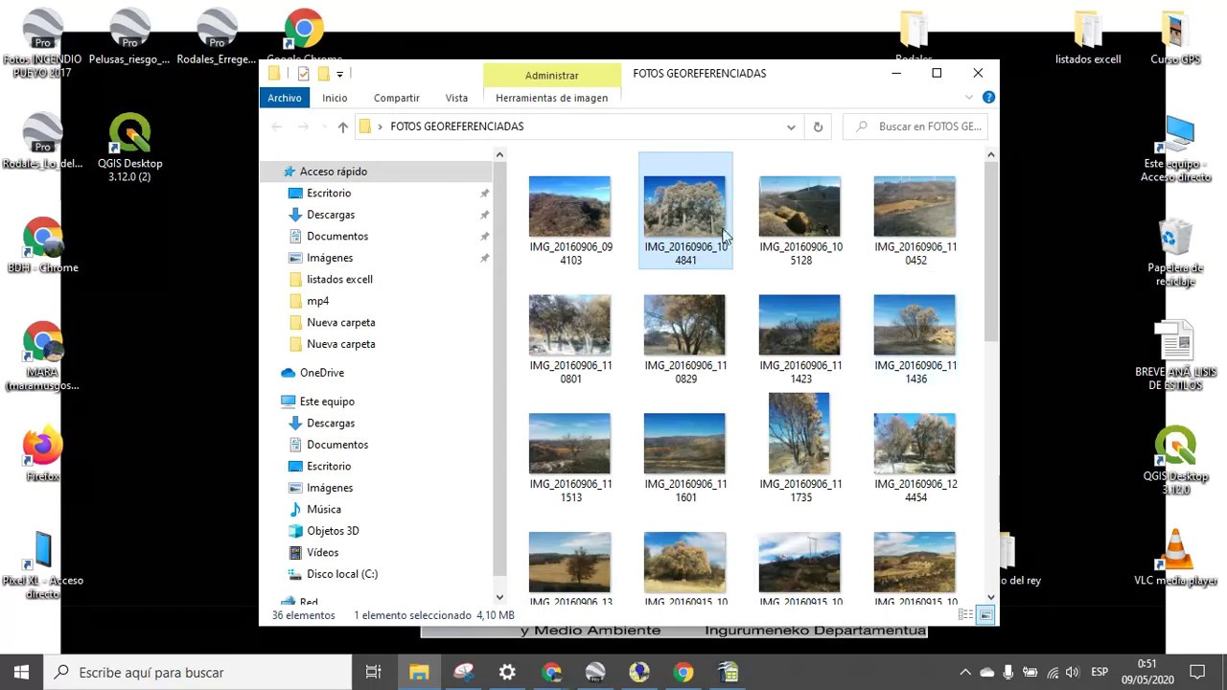The width and height of the screenshot is (1227, 690).
Task: Click File Explorer icon on taskbar
Action: click(419, 672)
